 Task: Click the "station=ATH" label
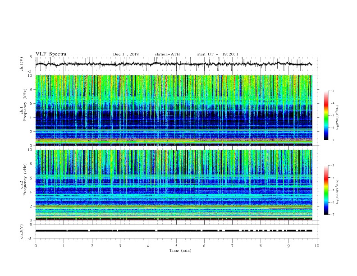tap(167, 54)
